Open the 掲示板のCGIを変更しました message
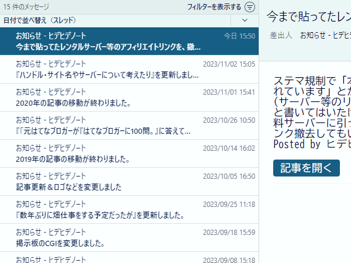 129,237
